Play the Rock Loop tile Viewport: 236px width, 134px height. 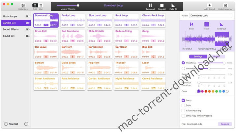[x=127, y=20]
